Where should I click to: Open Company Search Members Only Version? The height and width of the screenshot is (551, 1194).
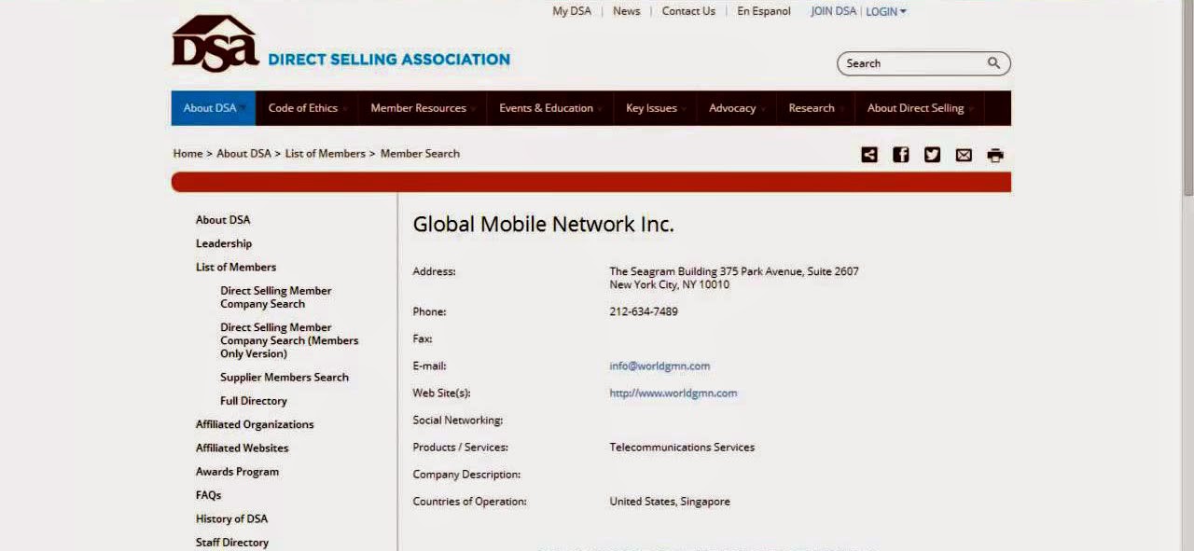(289, 340)
